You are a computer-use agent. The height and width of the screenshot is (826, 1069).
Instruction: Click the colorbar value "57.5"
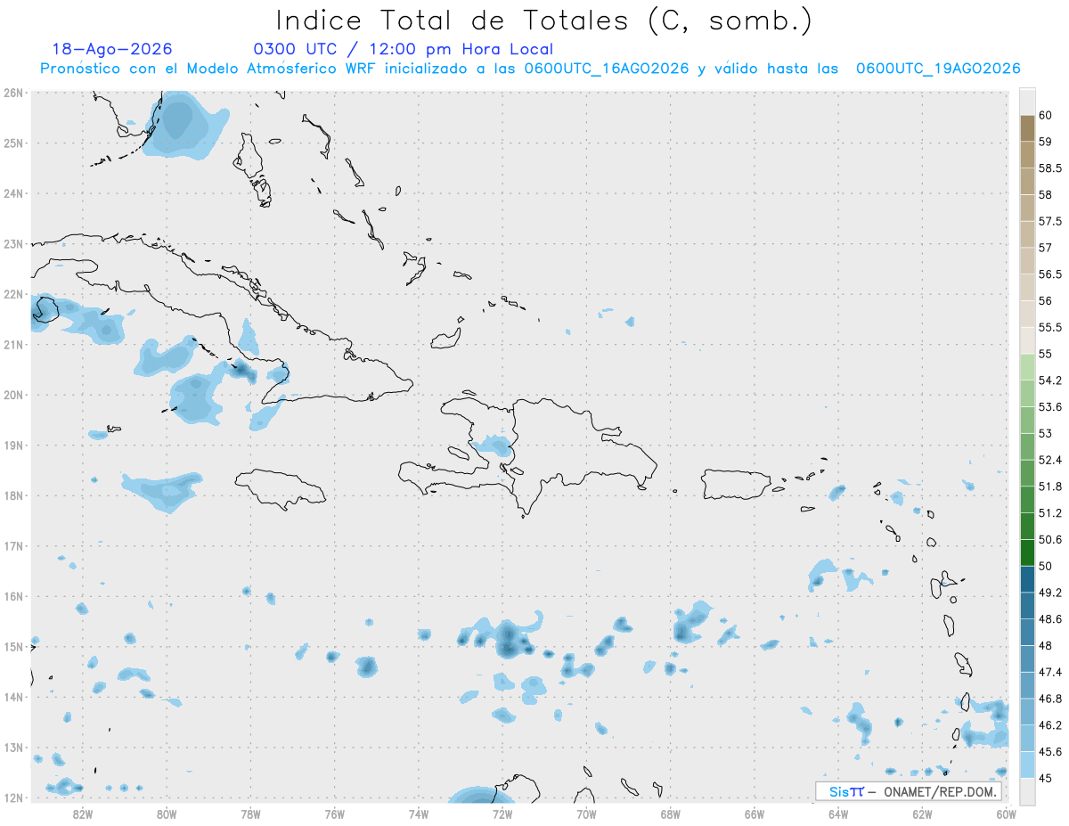point(1050,221)
